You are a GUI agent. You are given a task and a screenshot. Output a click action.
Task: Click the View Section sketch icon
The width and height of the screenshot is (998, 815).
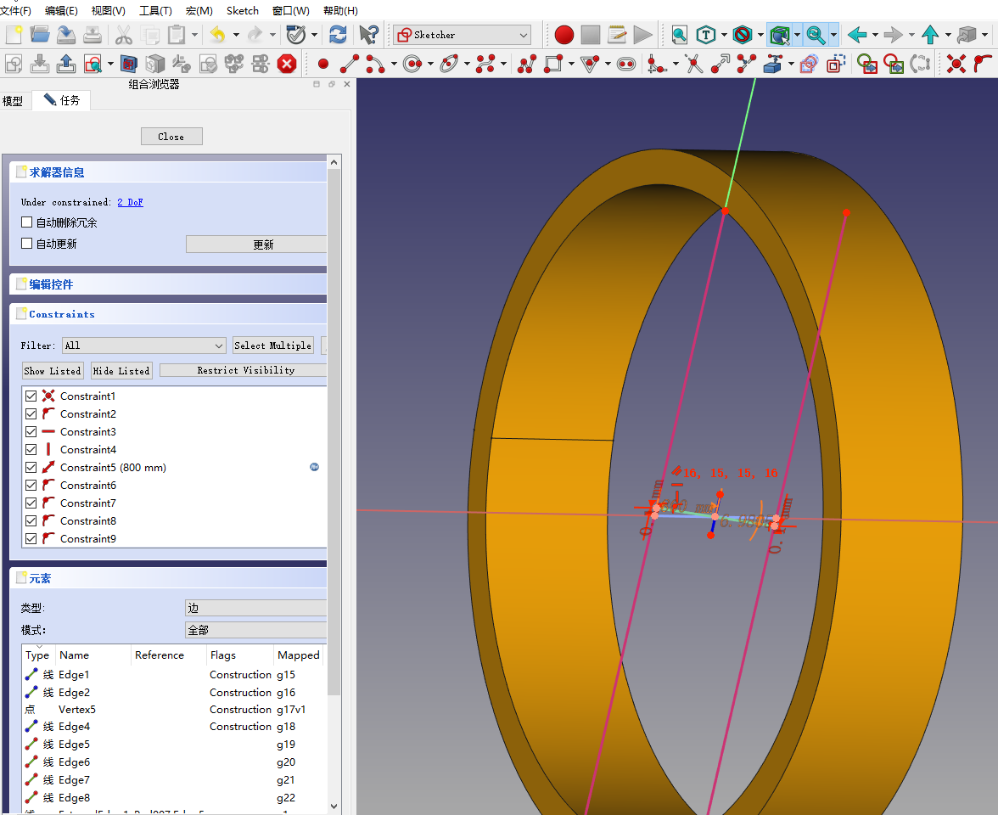(128, 64)
